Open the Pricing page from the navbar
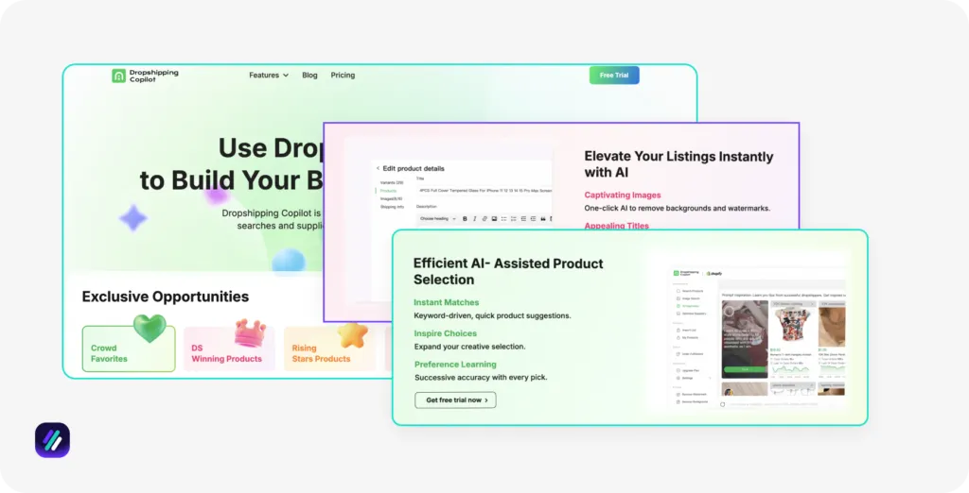 343,76
